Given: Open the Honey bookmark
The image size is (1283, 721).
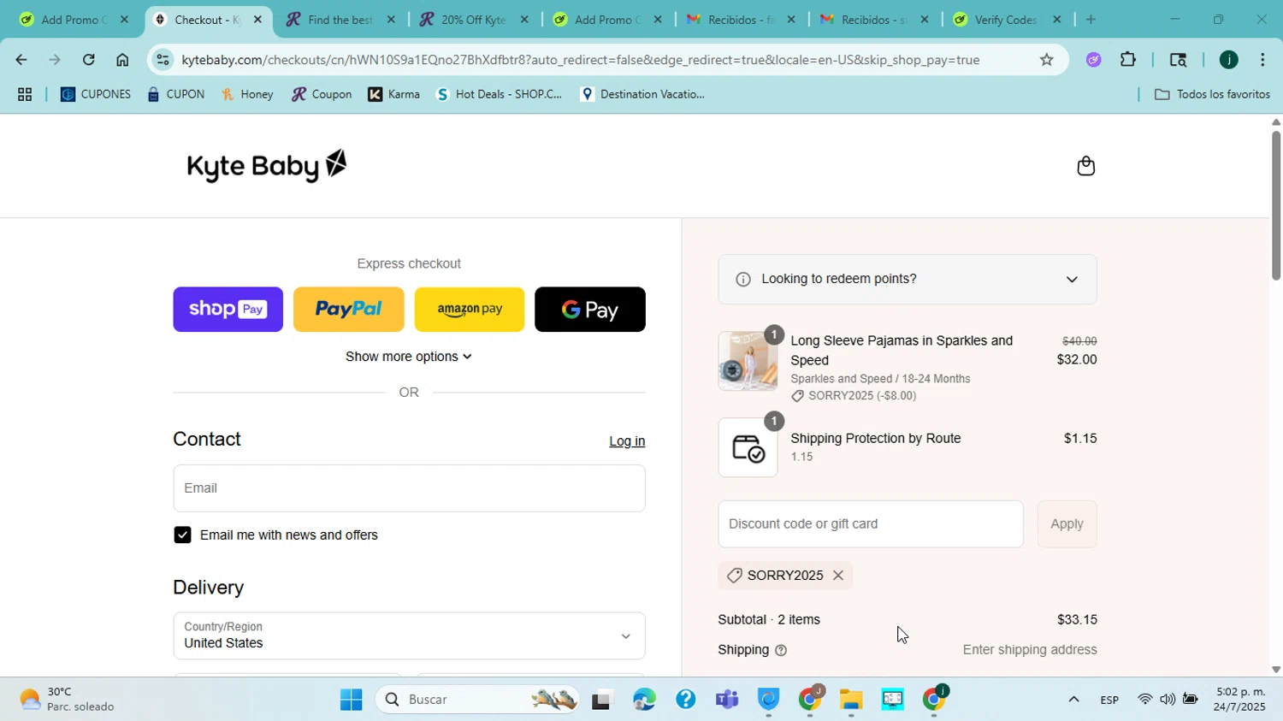Looking at the screenshot, I should point(247,95).
